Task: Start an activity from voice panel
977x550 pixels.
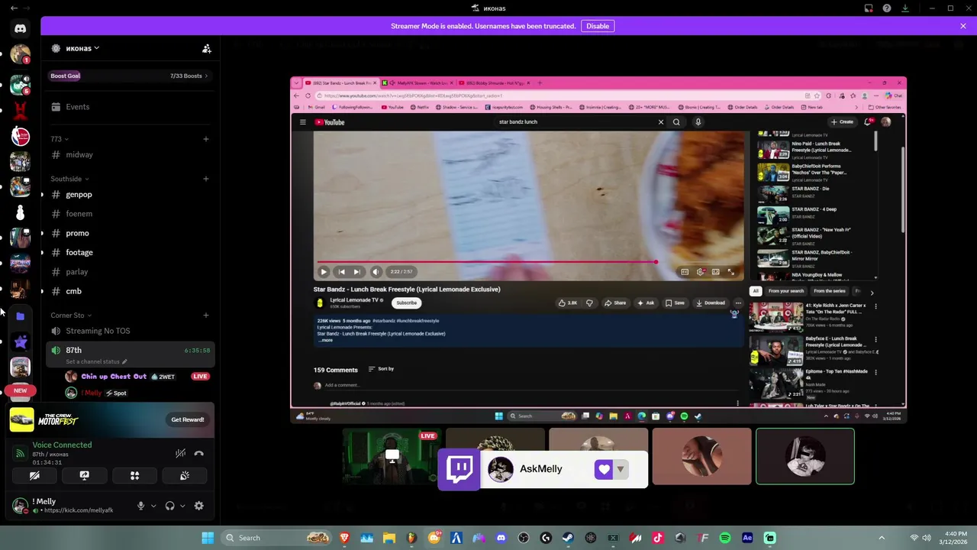Action: (134, 475)
